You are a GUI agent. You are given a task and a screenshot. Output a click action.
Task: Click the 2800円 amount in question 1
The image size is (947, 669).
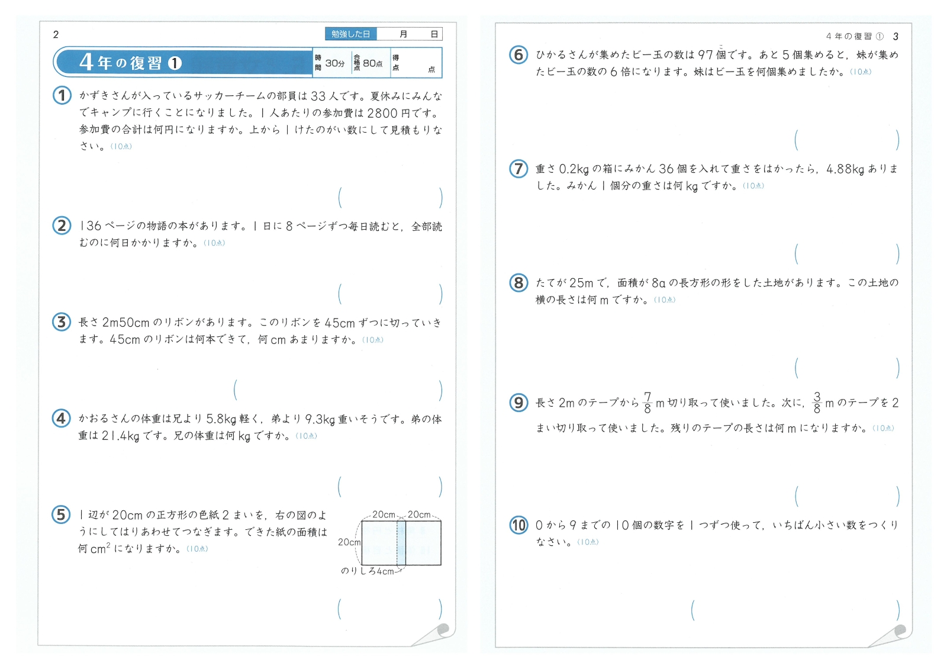click(388, 113)
